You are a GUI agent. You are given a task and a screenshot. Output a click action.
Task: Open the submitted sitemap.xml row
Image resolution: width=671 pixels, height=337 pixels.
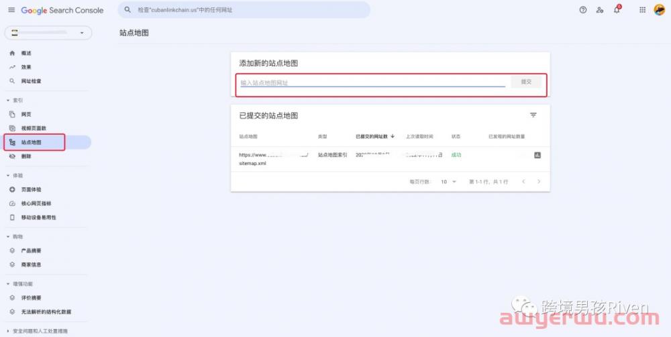[273, 158]
